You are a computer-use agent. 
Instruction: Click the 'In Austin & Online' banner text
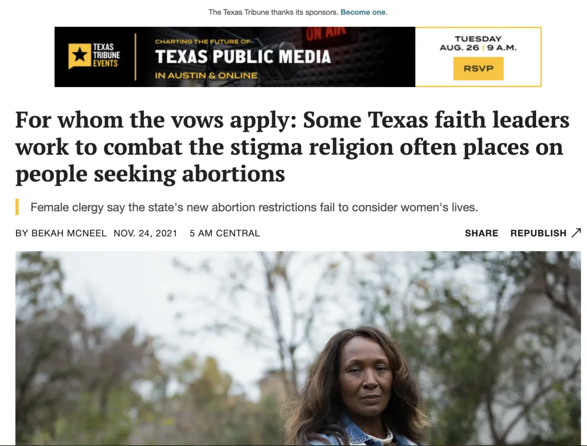click(206, 75)
